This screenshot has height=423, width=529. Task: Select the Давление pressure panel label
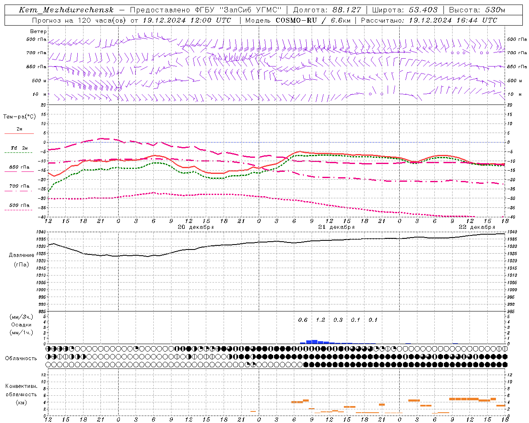tap(21, 255)
